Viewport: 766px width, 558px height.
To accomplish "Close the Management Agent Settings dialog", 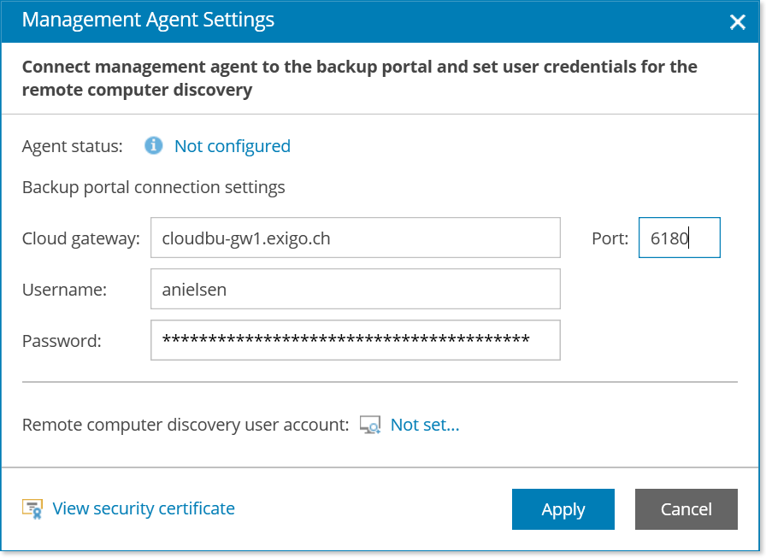I will point(737,22).
